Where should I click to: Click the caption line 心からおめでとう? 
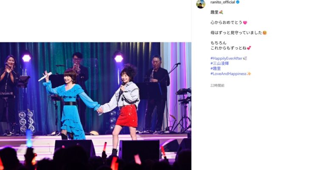(226, 22)
